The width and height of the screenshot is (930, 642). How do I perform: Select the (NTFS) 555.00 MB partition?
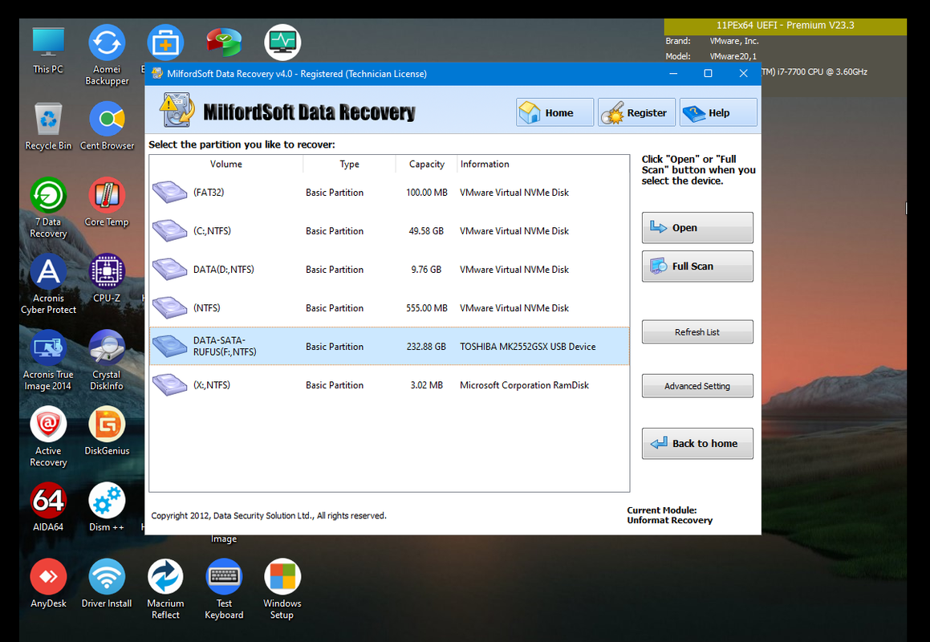[389, 308]
